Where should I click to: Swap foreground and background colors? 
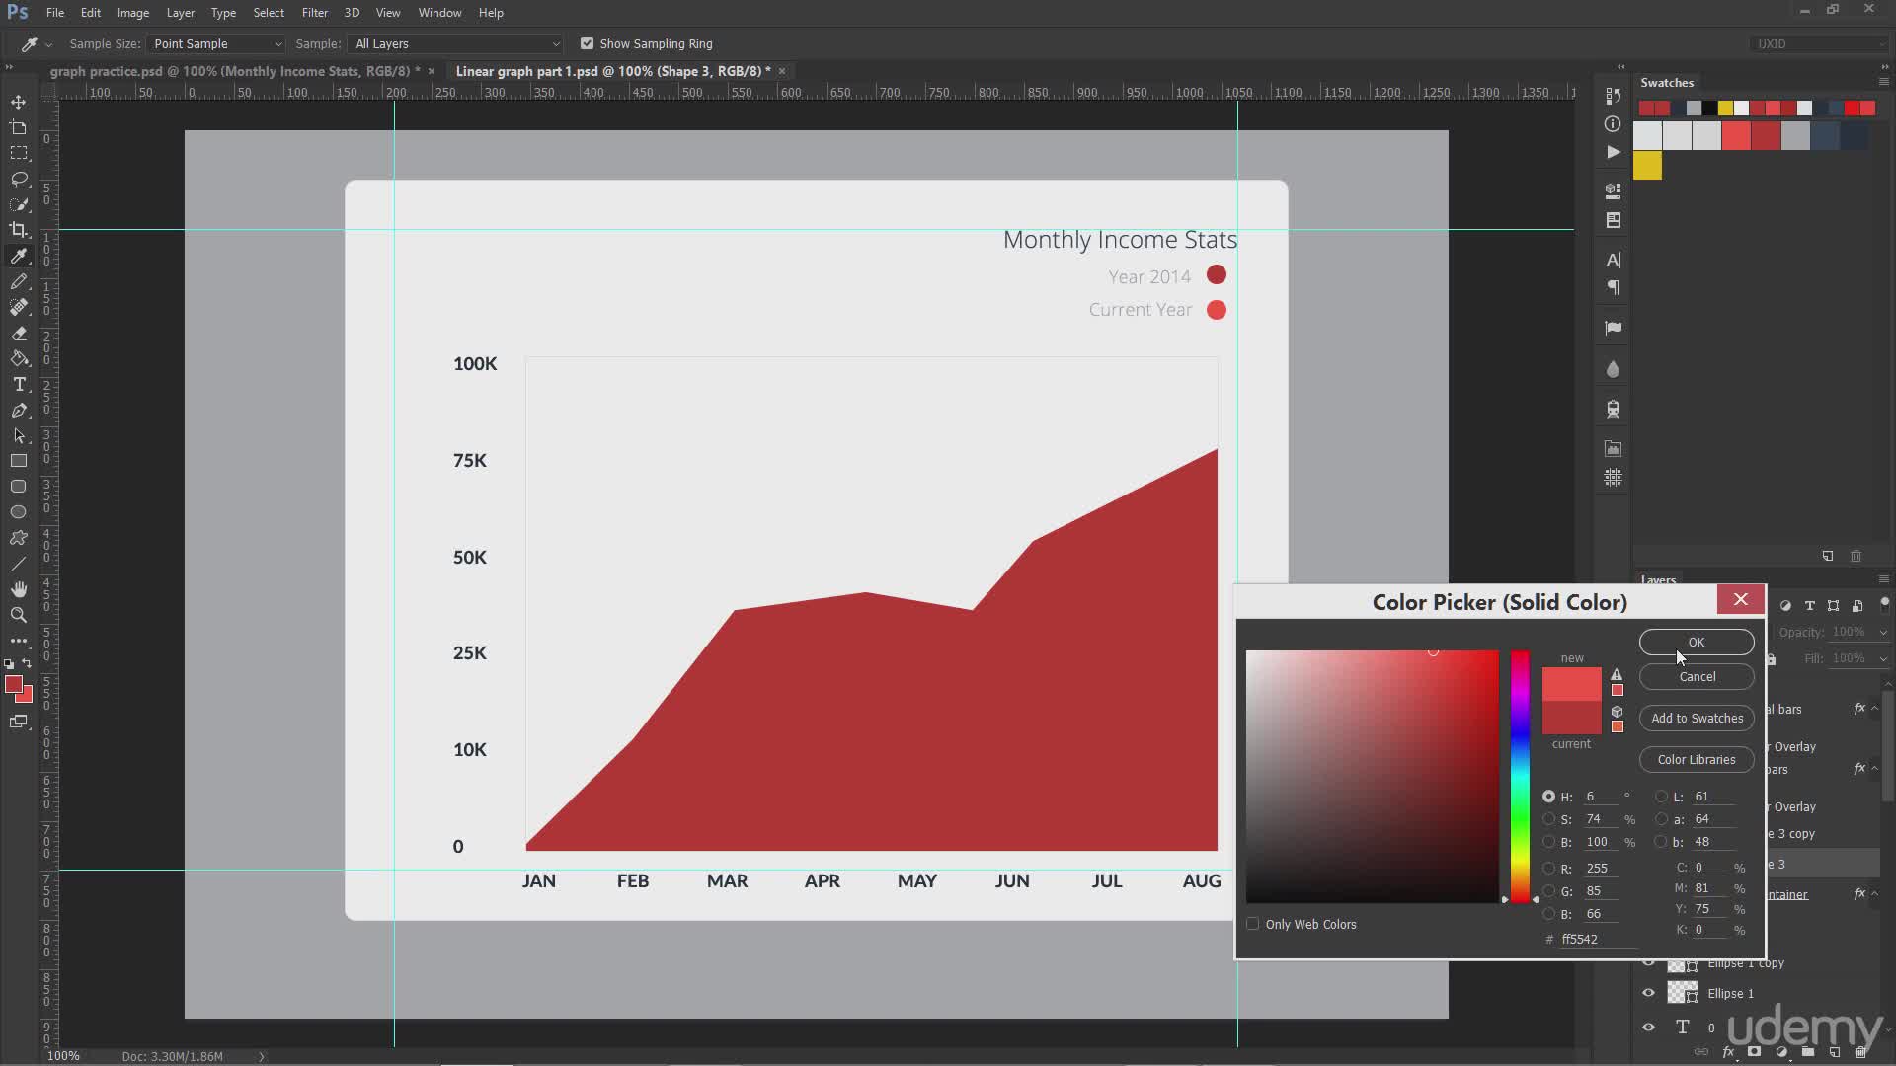coord(27,663)
